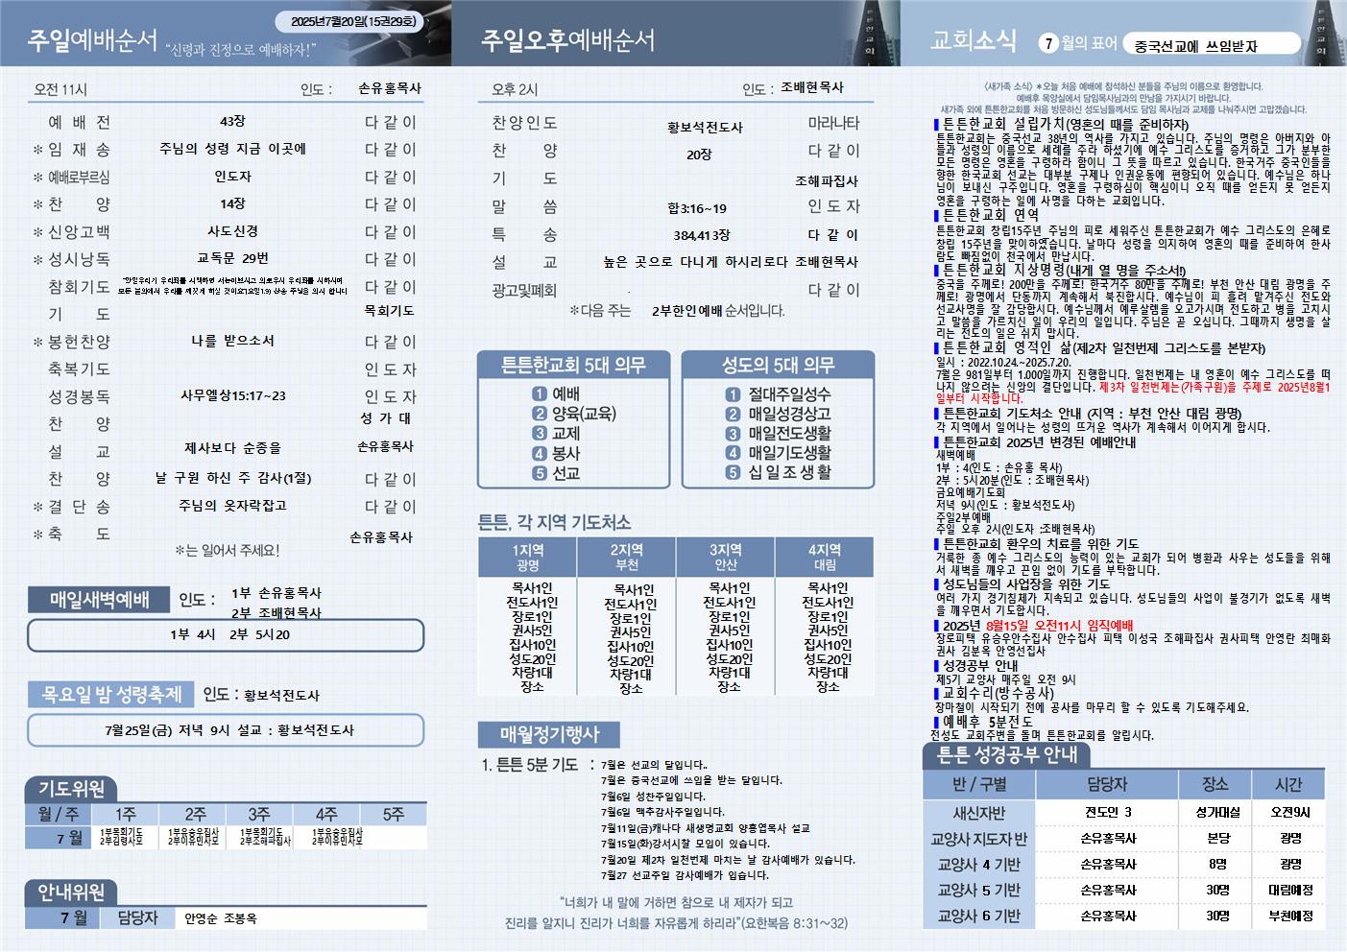Click the 튼튼한교회 5대 의무 box heading
The image size is (1347, 952).
(573, 366)
